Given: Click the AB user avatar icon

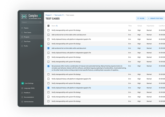Looking at the screenshot, I should [22, 83].
